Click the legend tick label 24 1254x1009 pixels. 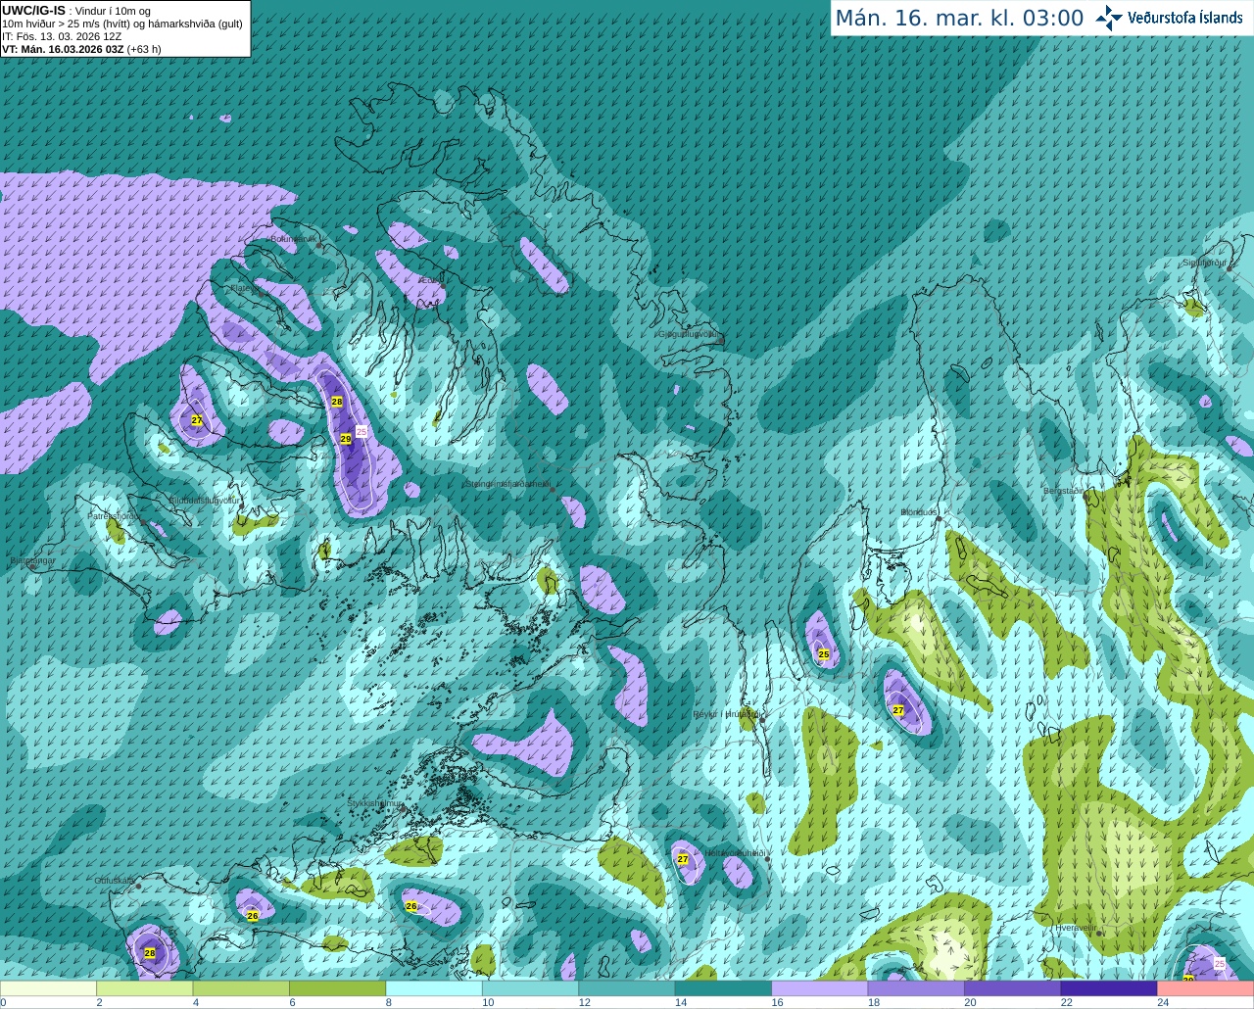click(1163, 1002)
